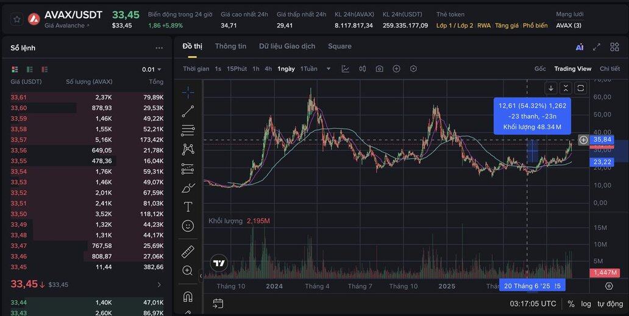The image size is (629, 316).
Task: Select trend line drawing tool
Action: 188,111
